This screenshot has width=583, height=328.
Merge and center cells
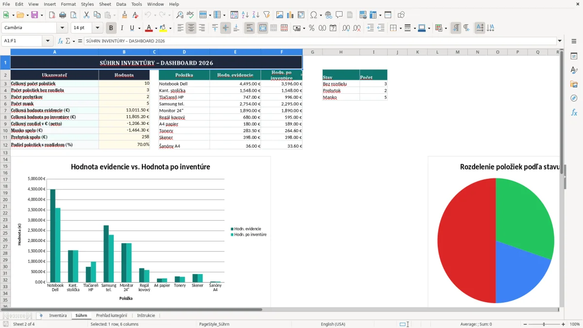tap(263, 28)
